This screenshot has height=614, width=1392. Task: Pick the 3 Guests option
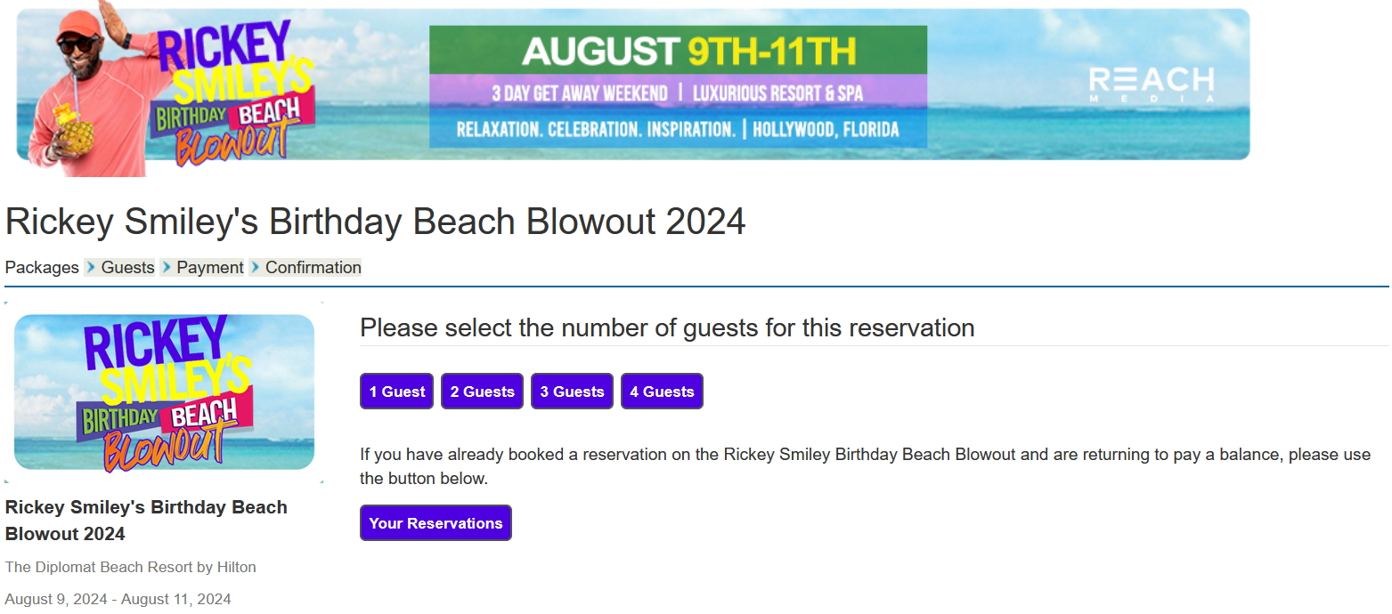tap(572, 392)
